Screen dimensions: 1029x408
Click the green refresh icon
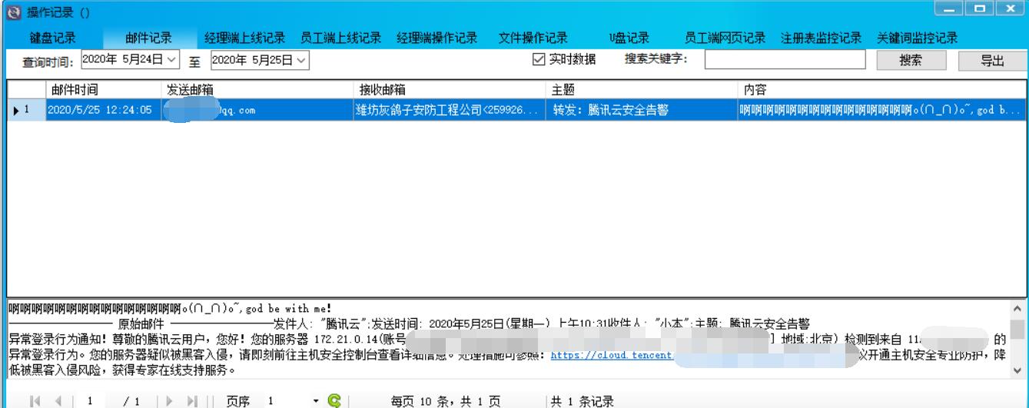pos(334,401)
